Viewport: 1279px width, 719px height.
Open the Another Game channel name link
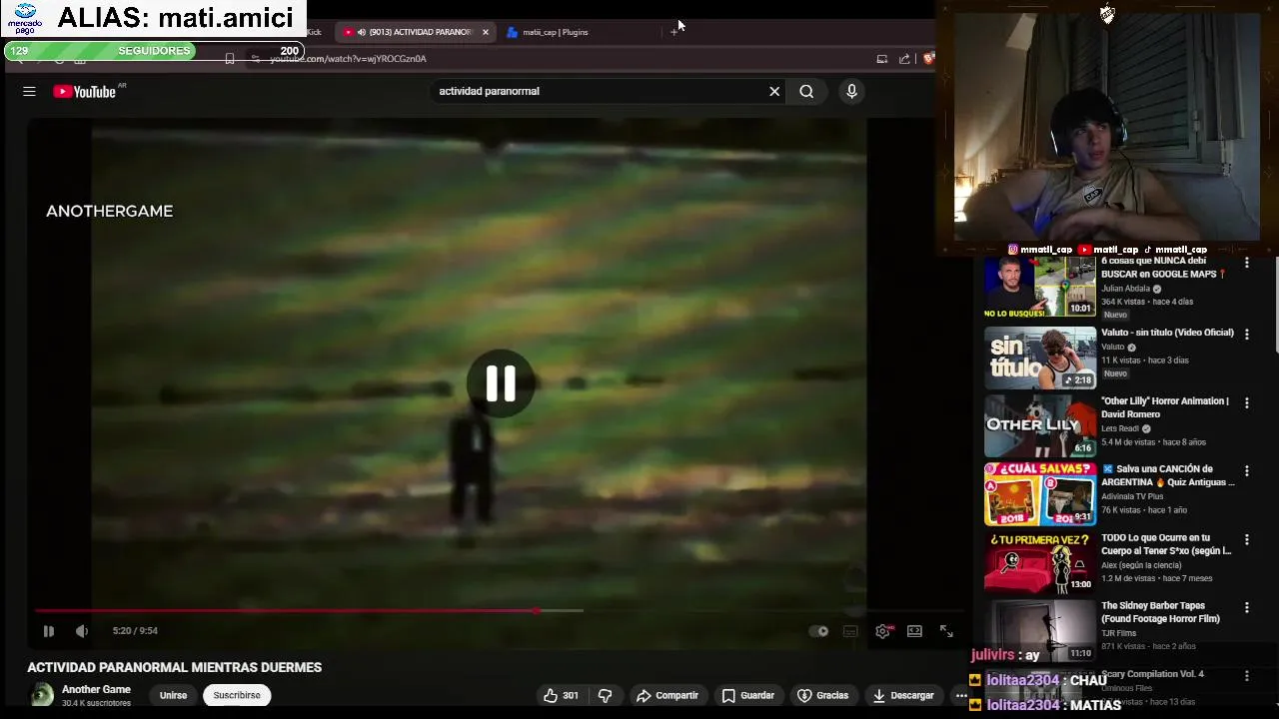(96, 689)
